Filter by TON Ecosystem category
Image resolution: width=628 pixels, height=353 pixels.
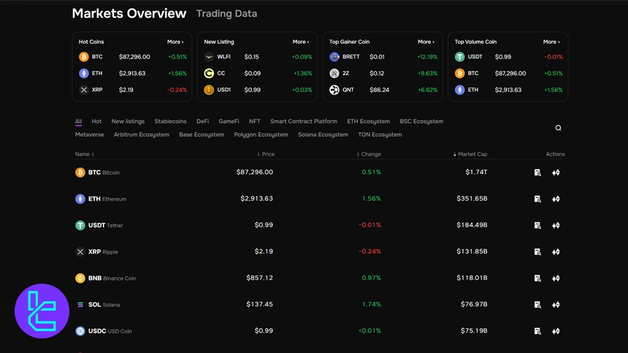click(380, 134)
